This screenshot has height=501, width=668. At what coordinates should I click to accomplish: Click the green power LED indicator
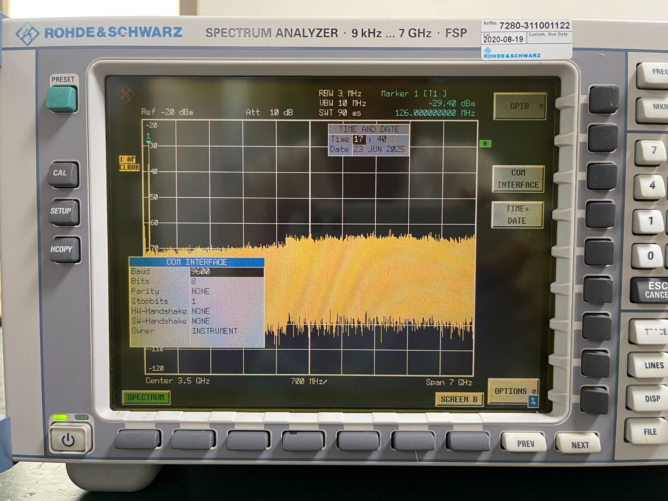[61, 417]
